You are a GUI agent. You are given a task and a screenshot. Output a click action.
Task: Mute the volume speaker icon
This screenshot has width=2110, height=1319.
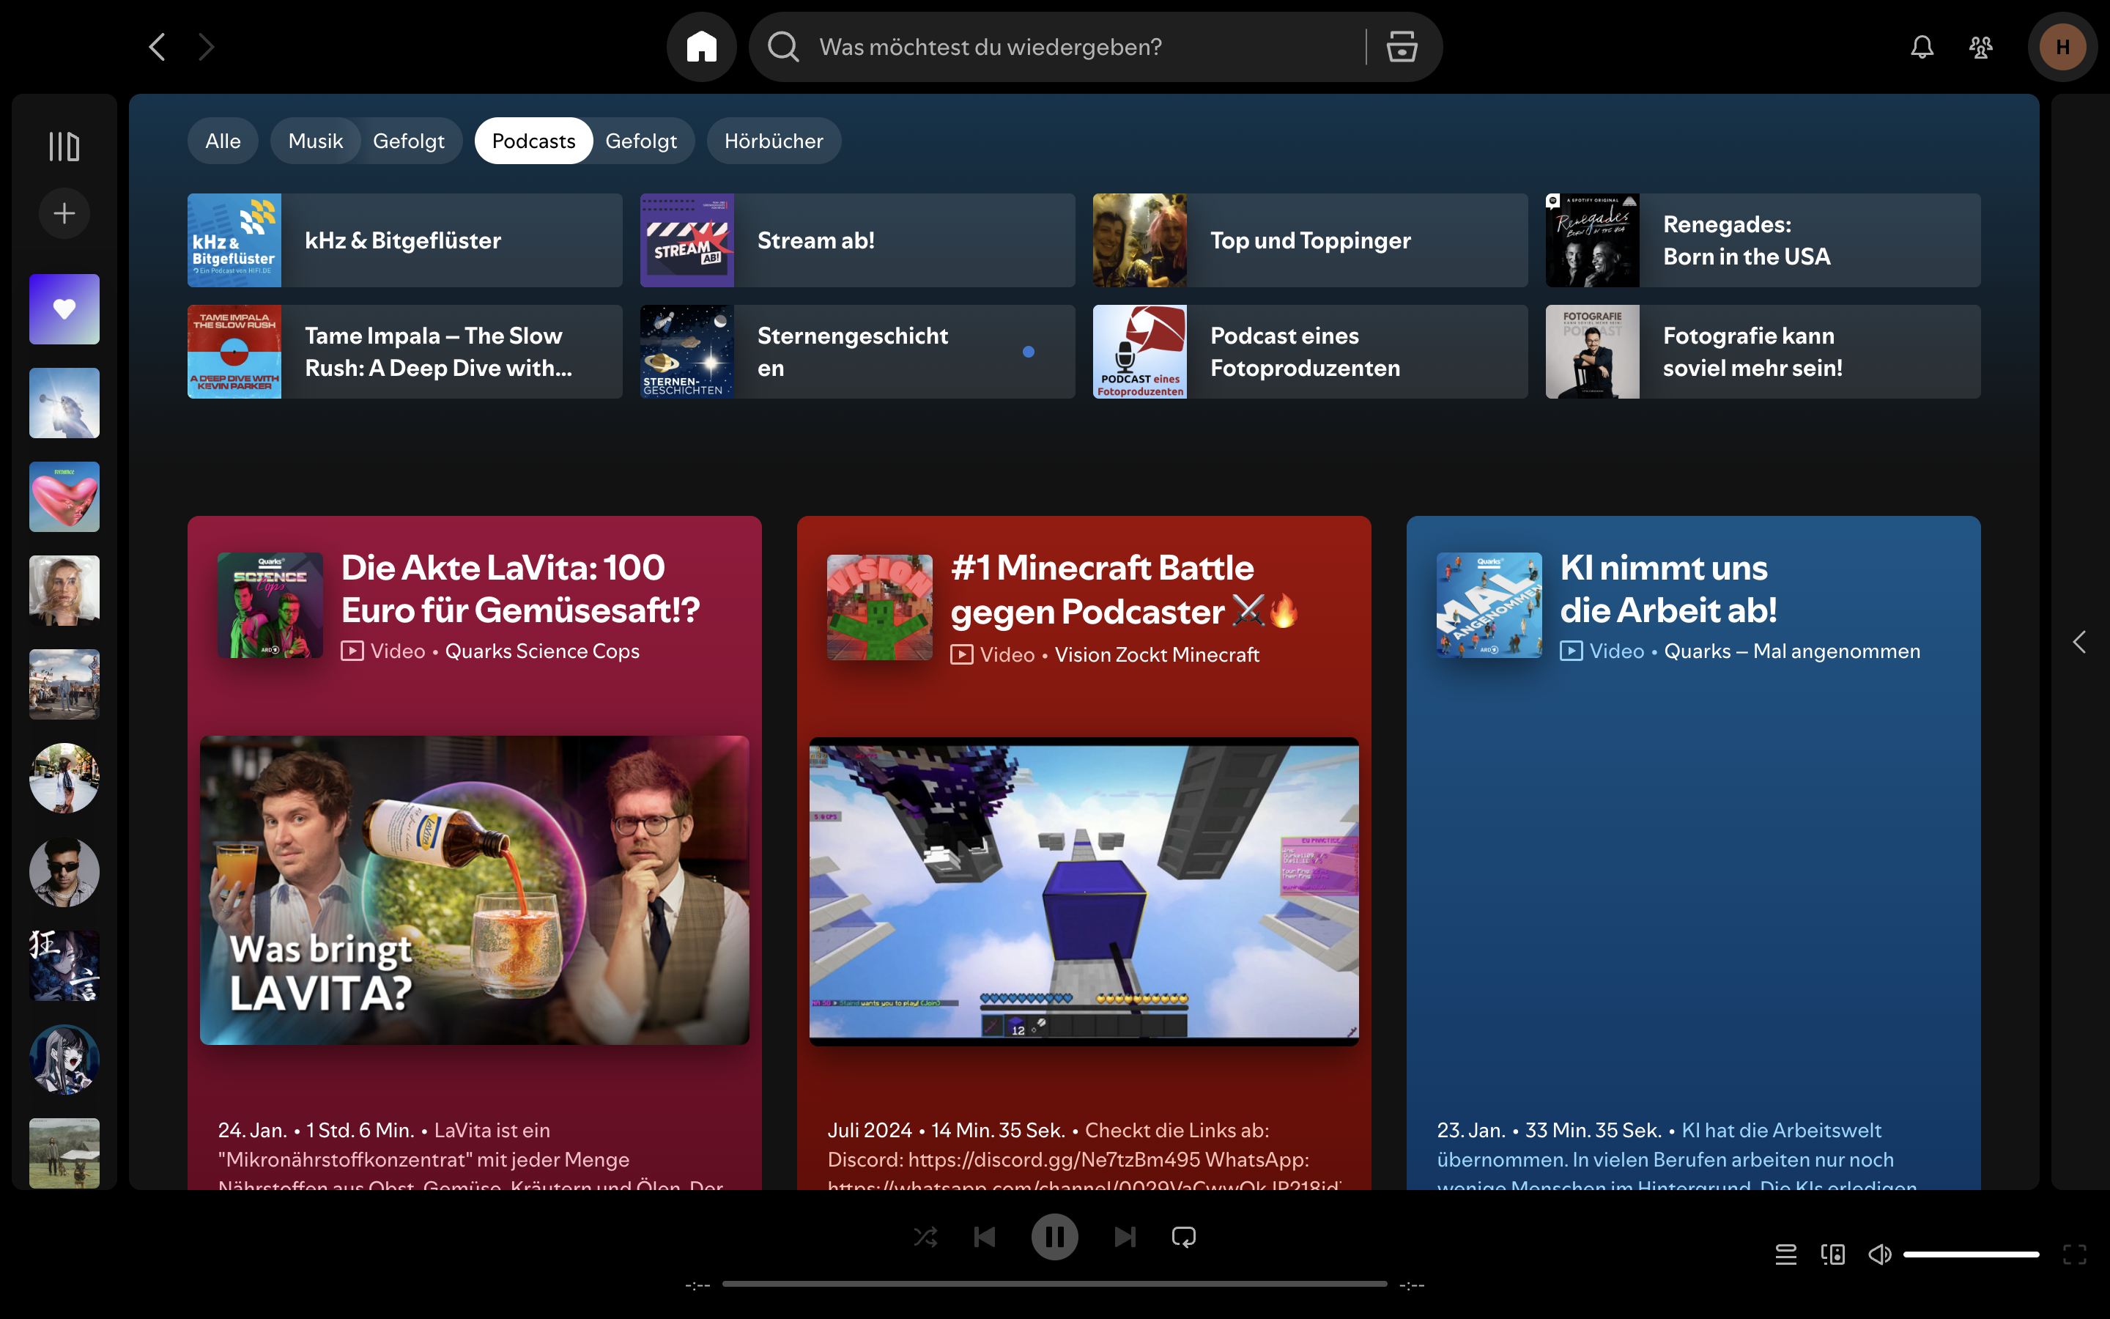click(1879, 1255)
